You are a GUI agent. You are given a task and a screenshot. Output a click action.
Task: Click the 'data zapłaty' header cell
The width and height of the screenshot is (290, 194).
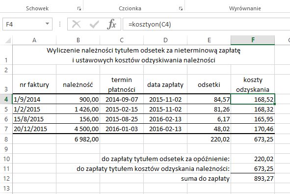pyautogui.click(x=165, y=84)
